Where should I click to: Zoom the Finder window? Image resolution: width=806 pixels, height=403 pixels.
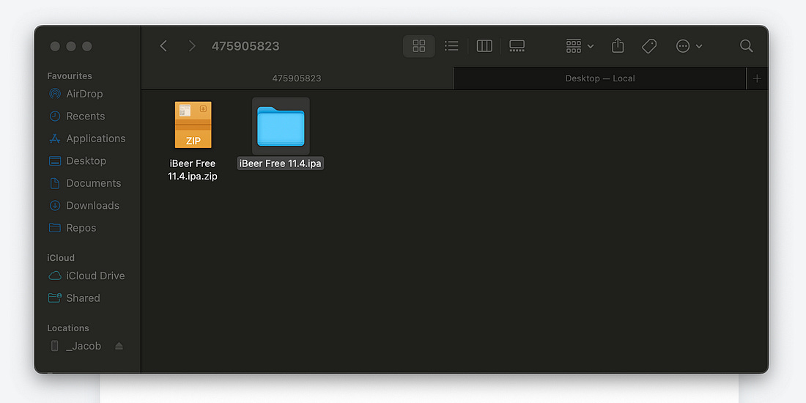[x=87, y=46]
